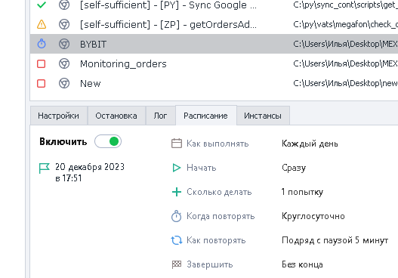Screen dimensions: 398x278
Task: Click the blue timer status icon on BYBIT row
Action: click(42, 44)
